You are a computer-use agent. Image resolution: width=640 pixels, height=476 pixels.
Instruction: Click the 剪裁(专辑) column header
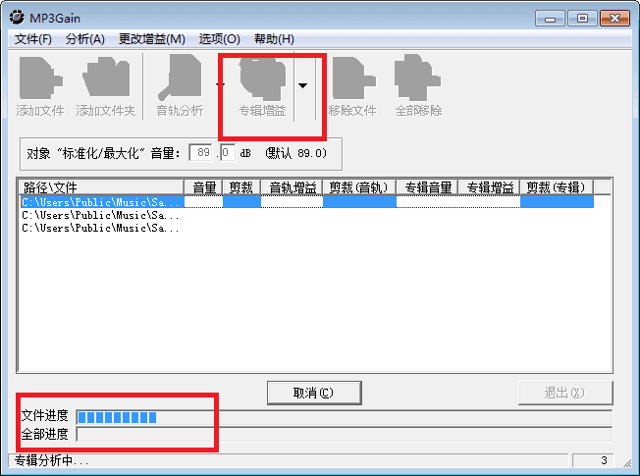tap(557, 187)
